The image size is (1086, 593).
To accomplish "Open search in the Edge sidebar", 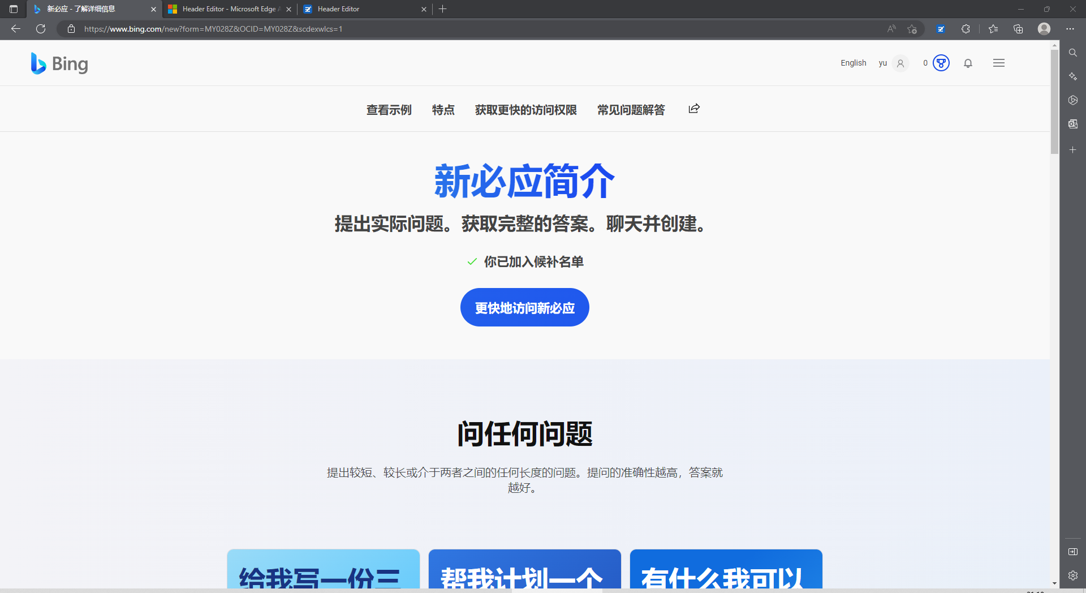I will (1072, 52).
